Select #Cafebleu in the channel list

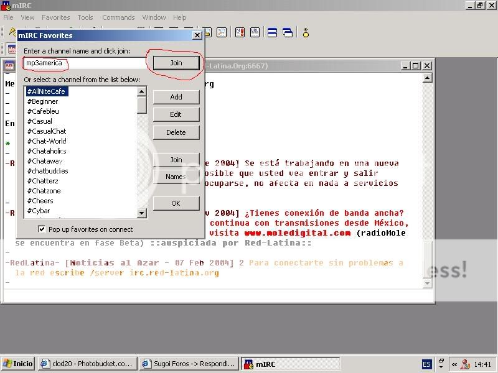click(43, 111)
